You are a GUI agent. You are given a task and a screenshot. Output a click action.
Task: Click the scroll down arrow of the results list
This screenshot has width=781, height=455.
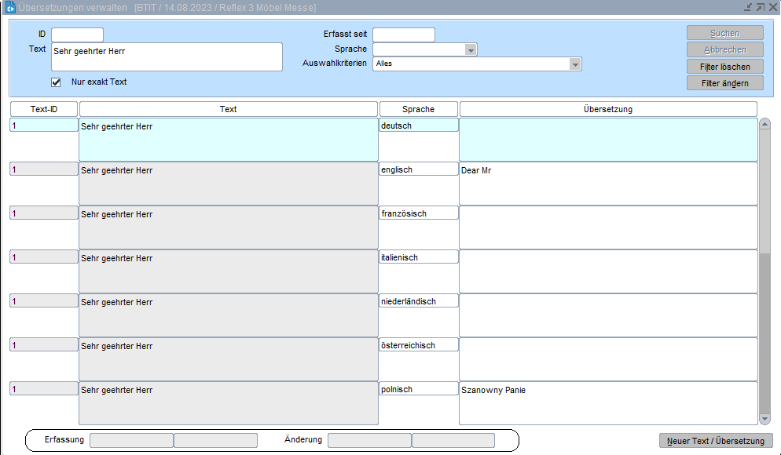(764, 420)
